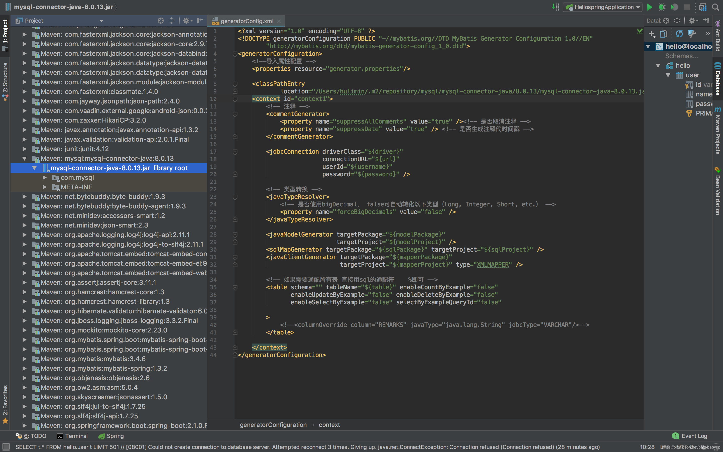Fold the table element at line 35
This screenshot has height=452, width=723.
click(235, 287)
